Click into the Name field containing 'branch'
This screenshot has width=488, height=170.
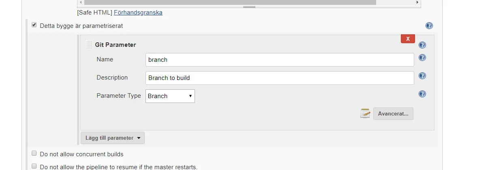point(280,60)
